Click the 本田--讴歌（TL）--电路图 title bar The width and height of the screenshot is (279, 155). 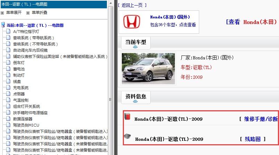54,4
